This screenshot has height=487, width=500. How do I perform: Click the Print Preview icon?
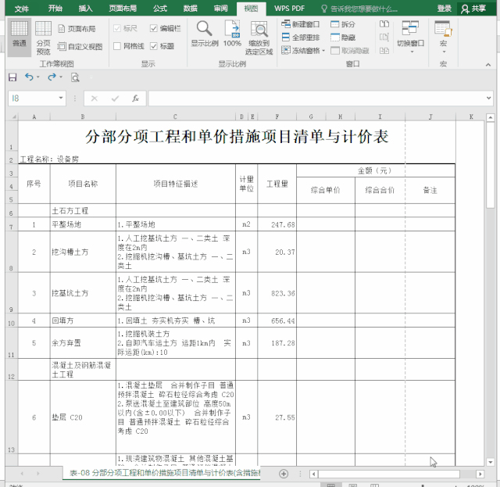point(75,77)
